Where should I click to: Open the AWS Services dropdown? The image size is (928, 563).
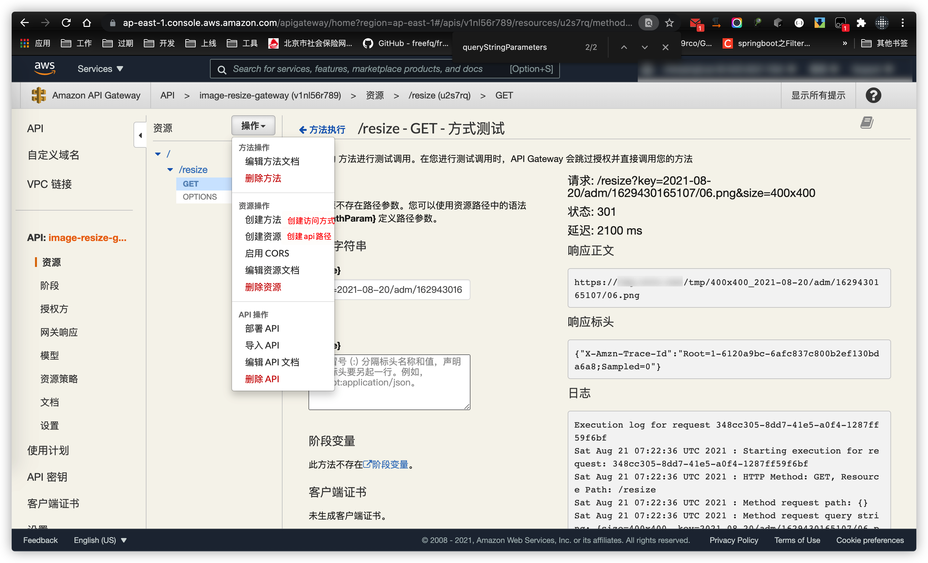click(100, 69)
